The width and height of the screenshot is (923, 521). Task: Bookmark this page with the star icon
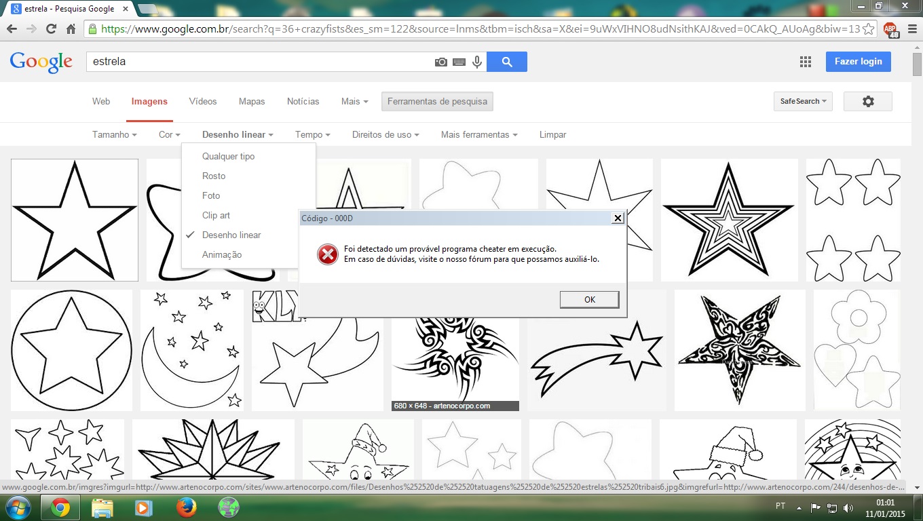pyautogui.click(x=868, y=29)
